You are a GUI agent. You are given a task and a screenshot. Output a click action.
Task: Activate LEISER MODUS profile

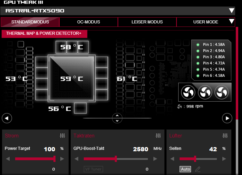[x=147, y=22]
